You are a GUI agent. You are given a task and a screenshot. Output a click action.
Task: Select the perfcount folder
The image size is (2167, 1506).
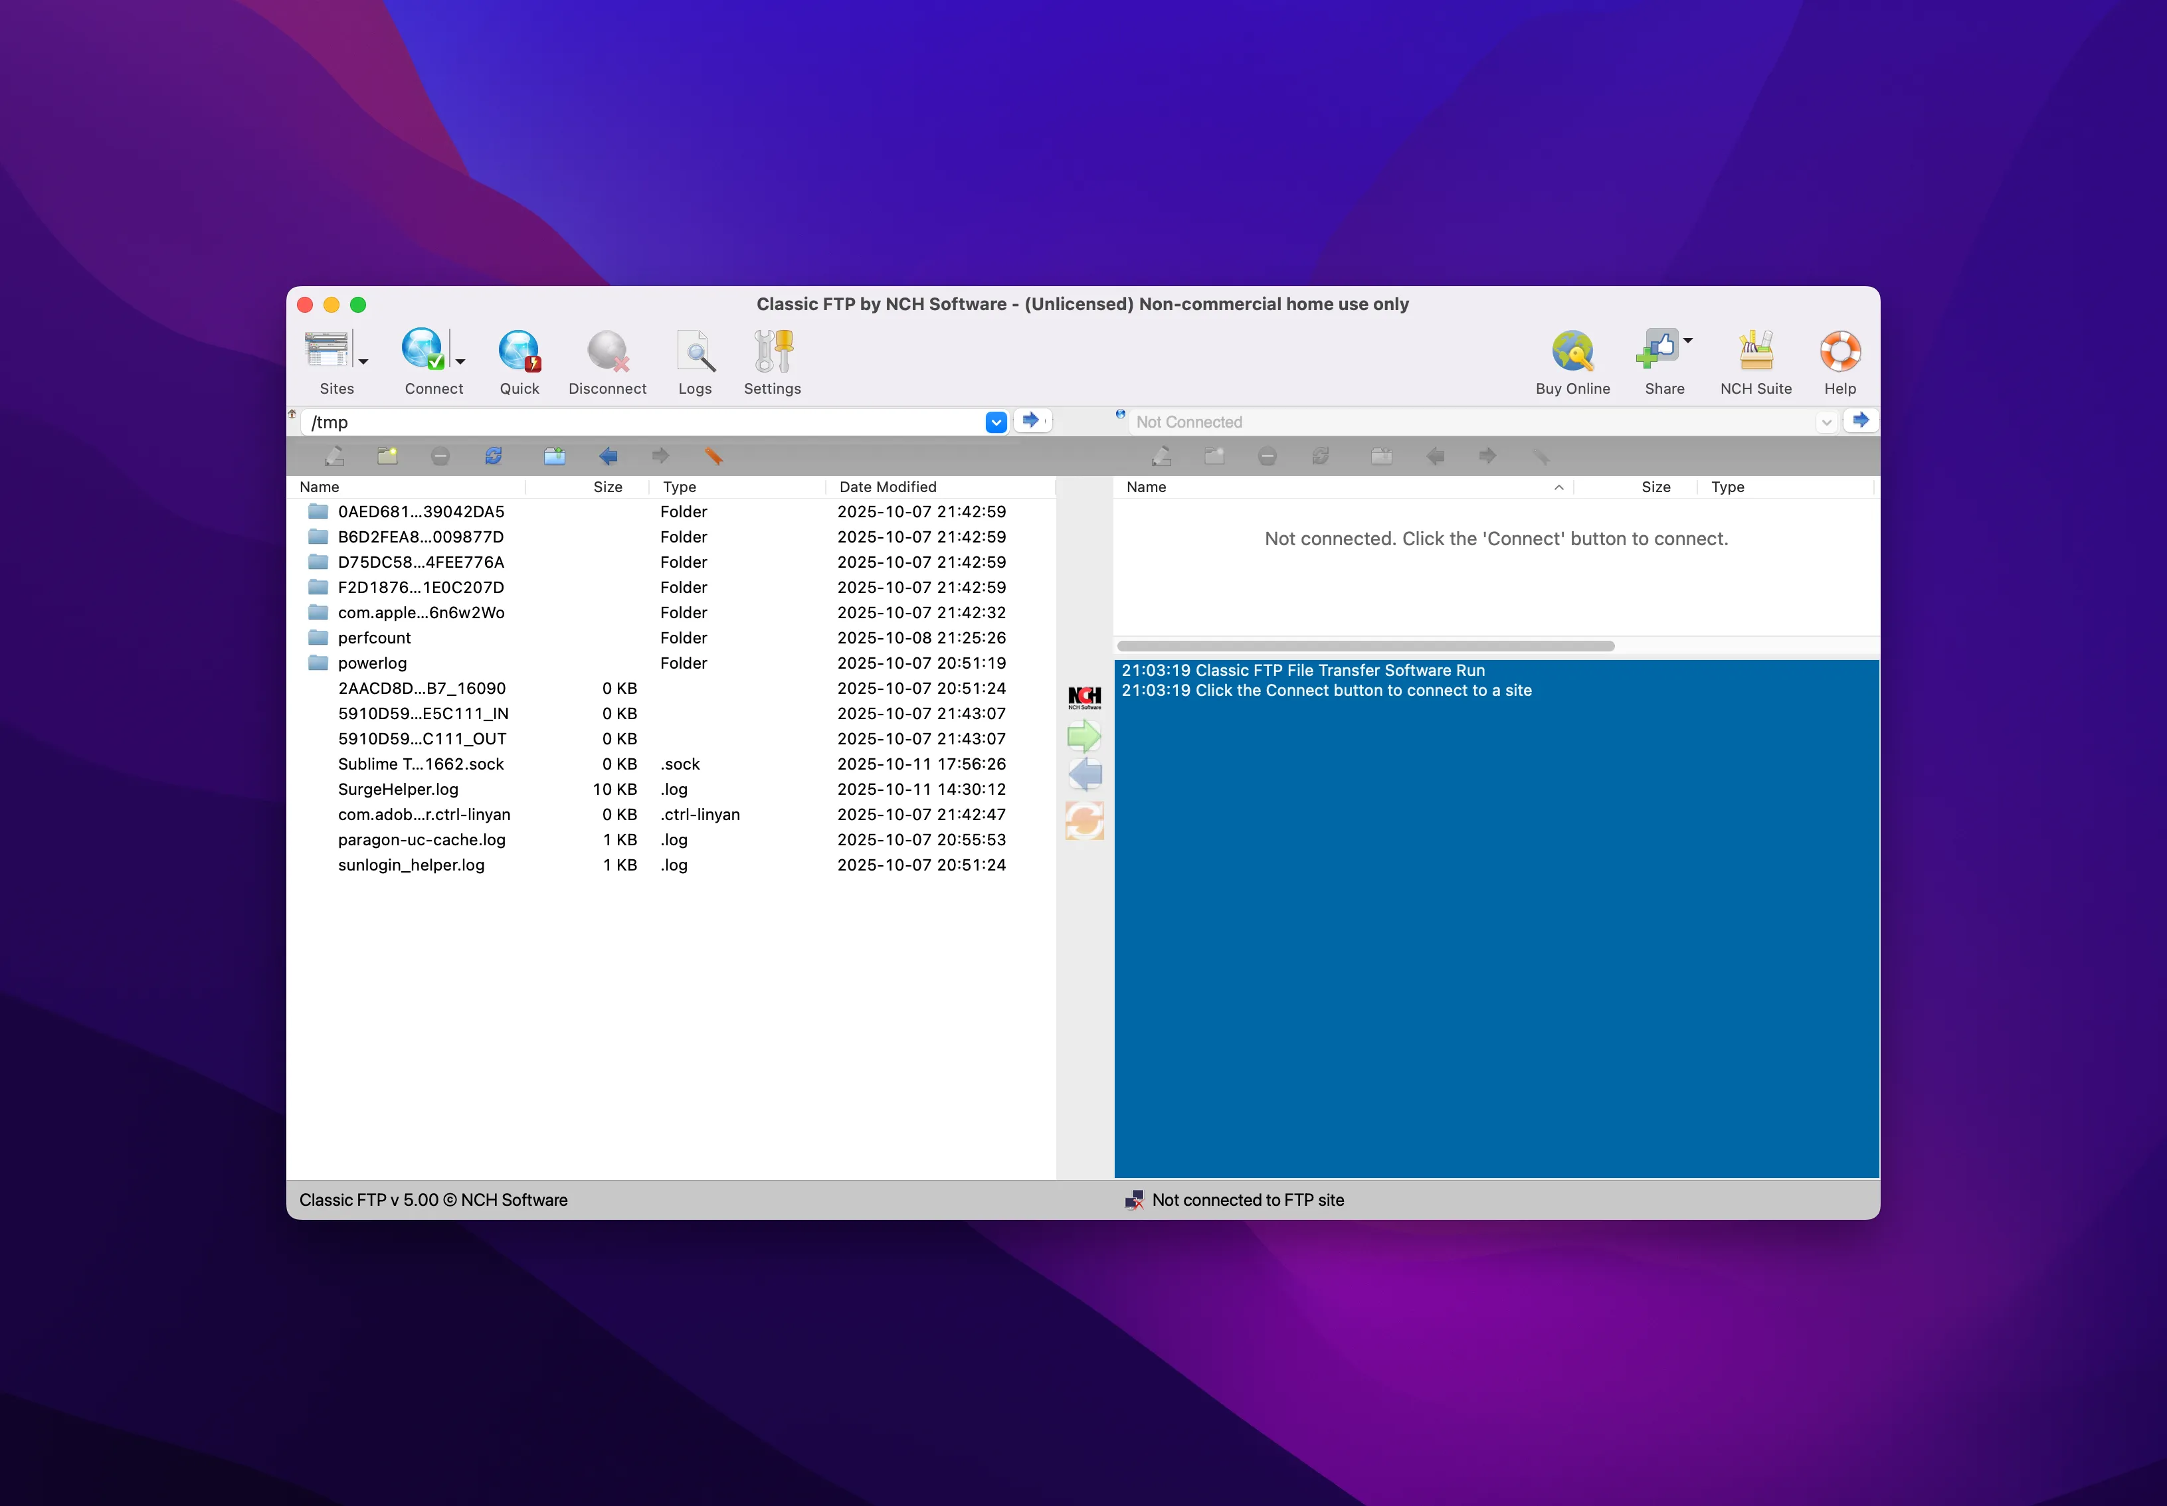[x=374, y=637]
